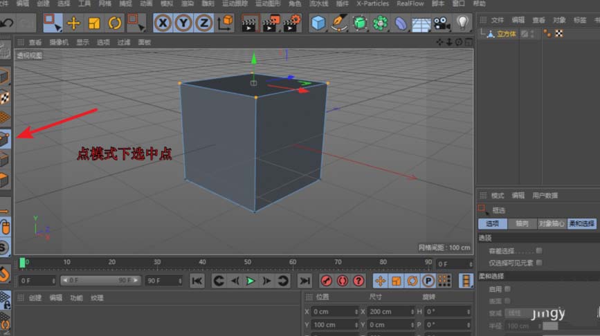Switch to the 轴向 tab
Screen dimensions: 600x336
coord(520,224)
